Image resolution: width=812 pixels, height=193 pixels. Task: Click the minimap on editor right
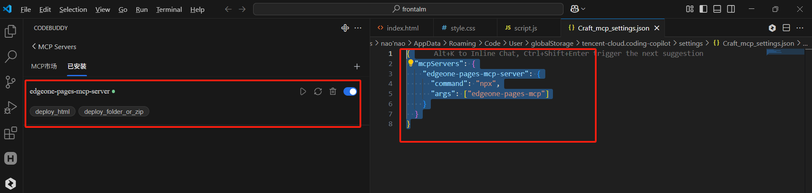pyautogui.click(x=785, y=52)
